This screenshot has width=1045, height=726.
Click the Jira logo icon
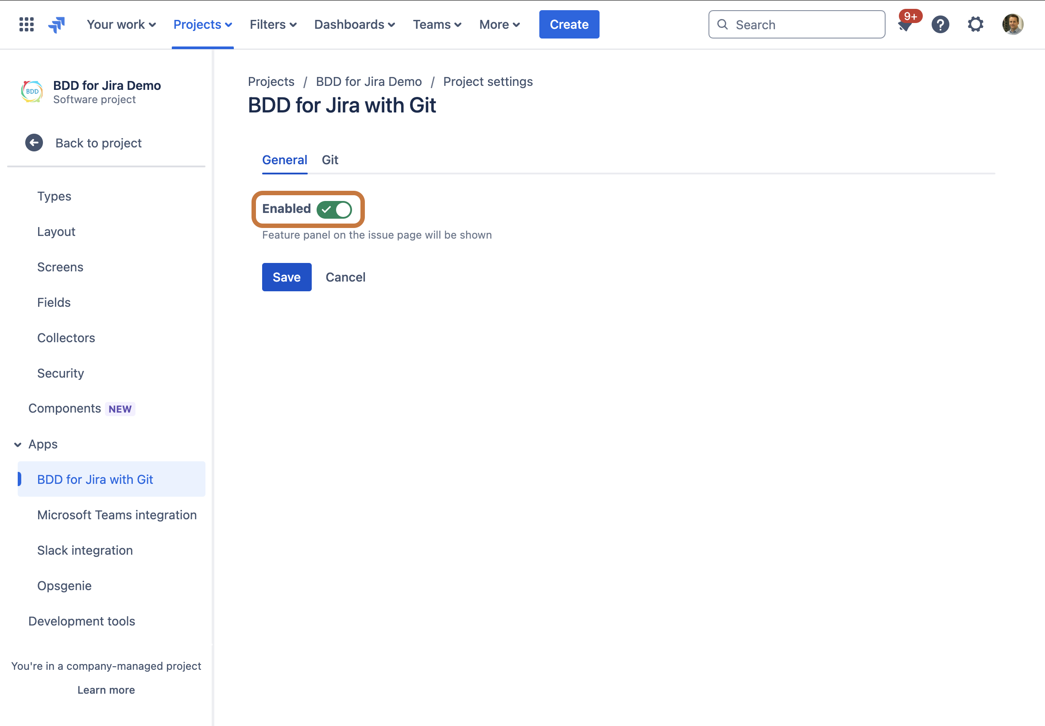click(x=56, y=24)
